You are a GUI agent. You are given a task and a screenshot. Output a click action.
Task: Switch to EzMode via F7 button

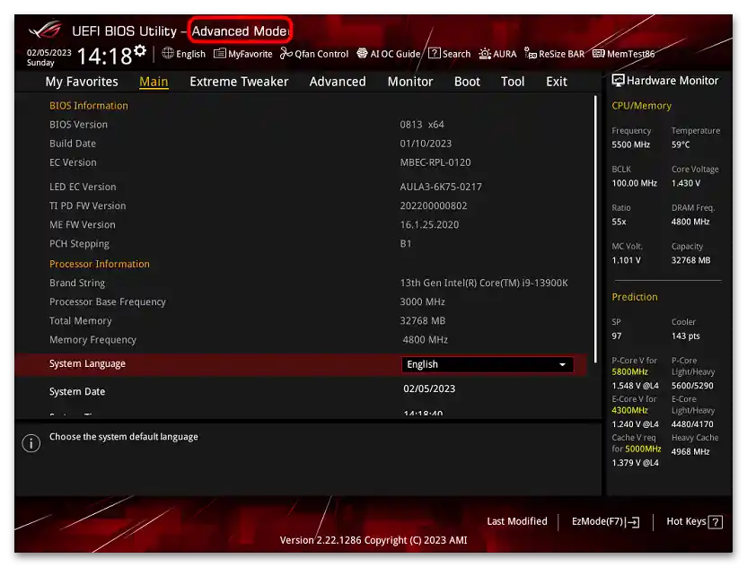pyautogui.click(x=603, y=521)
